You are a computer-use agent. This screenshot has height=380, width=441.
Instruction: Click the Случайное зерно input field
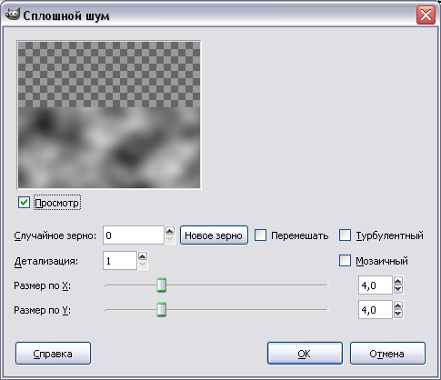[x=134, y=235]
